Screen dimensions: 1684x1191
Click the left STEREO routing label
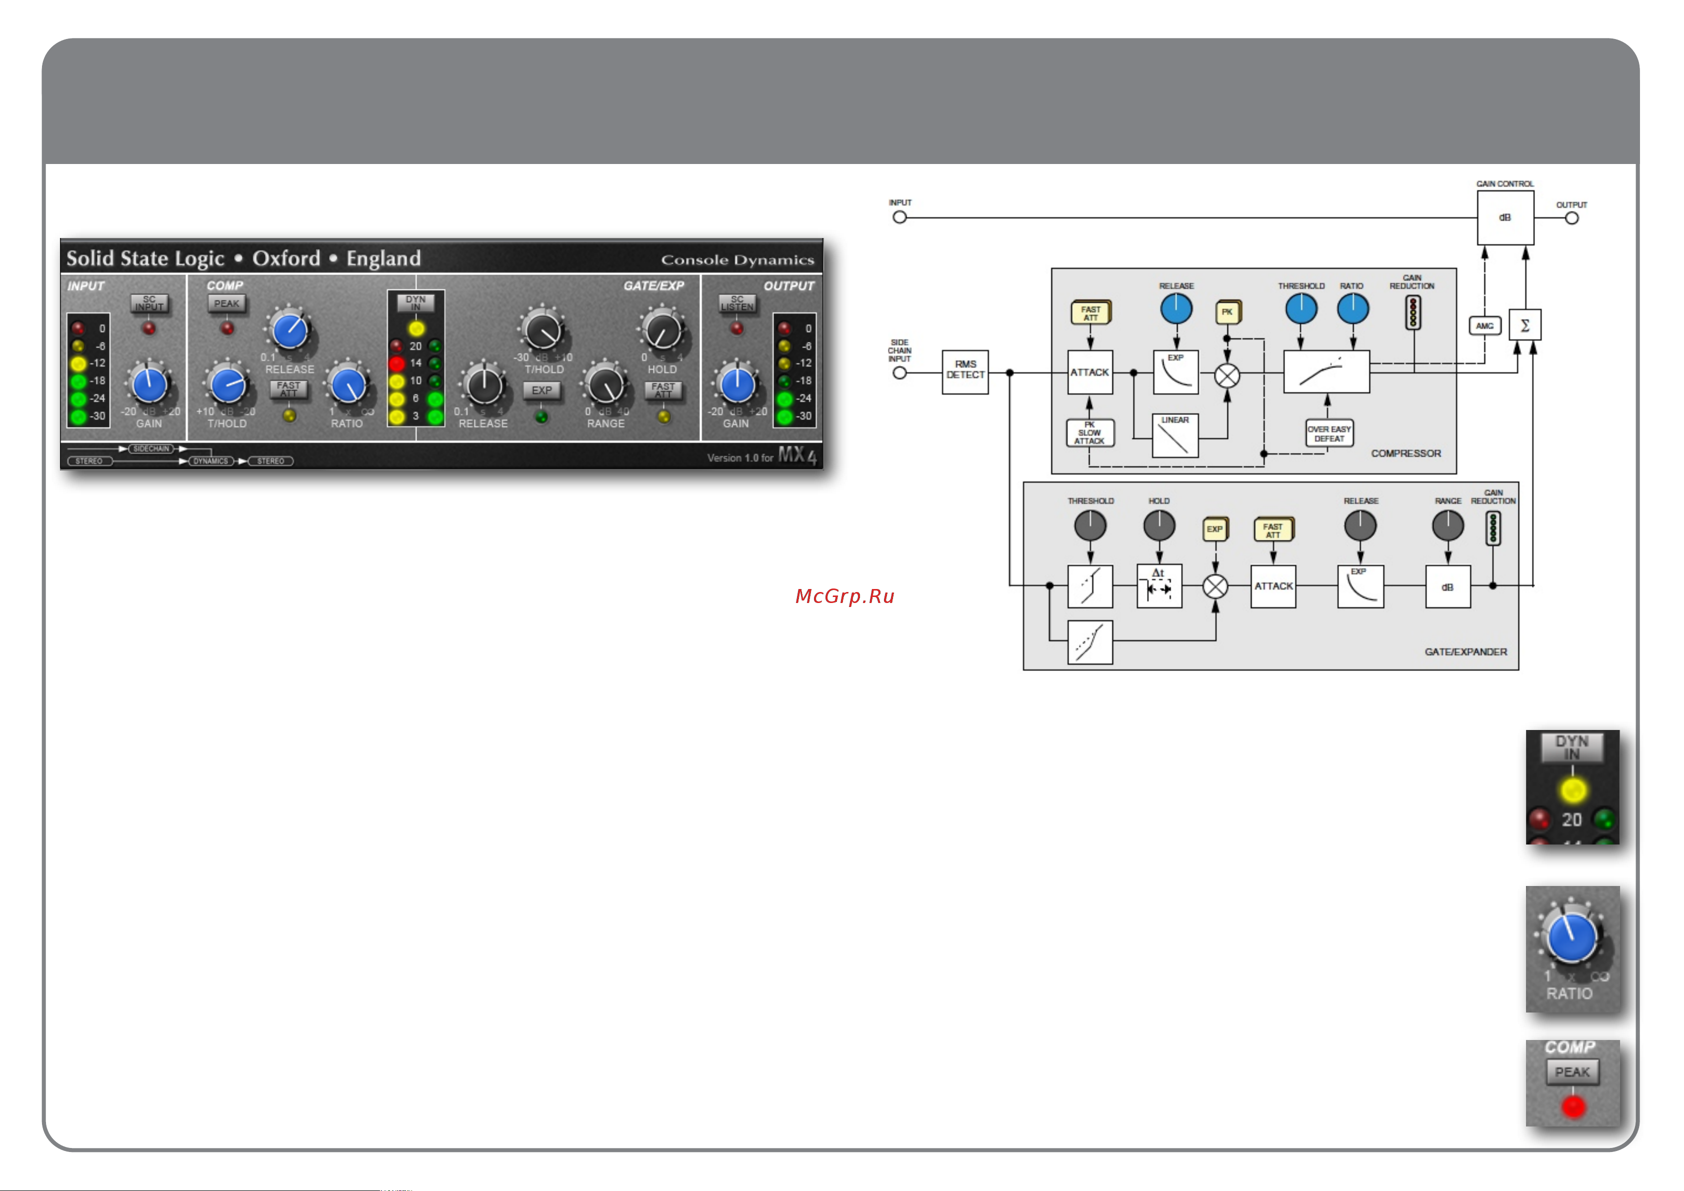click(89, 461)
